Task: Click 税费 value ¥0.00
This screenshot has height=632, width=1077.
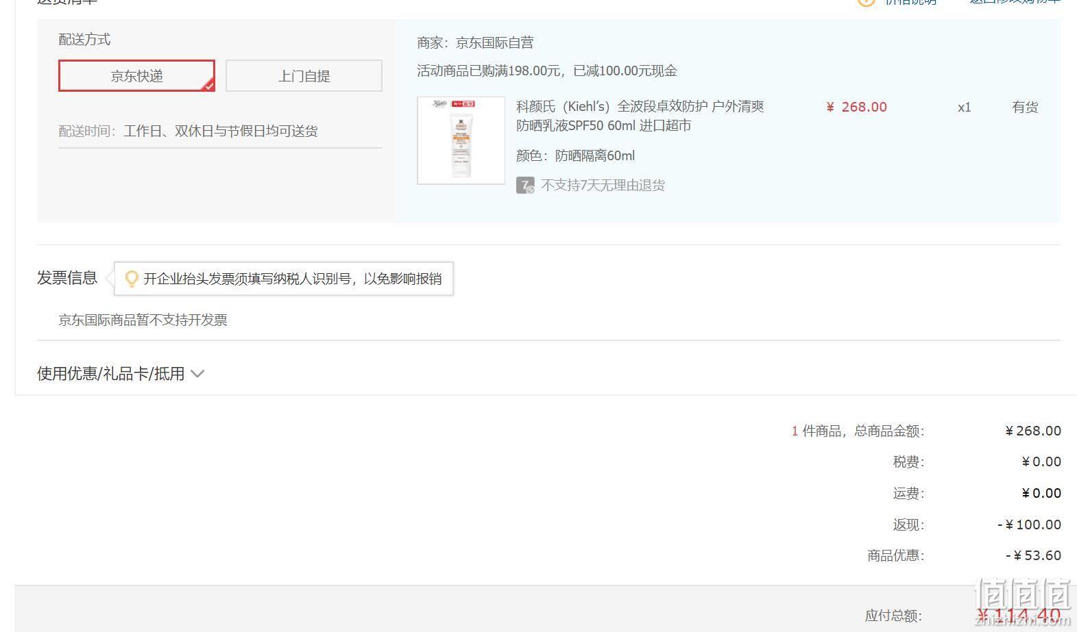Action: point(1041,462)
